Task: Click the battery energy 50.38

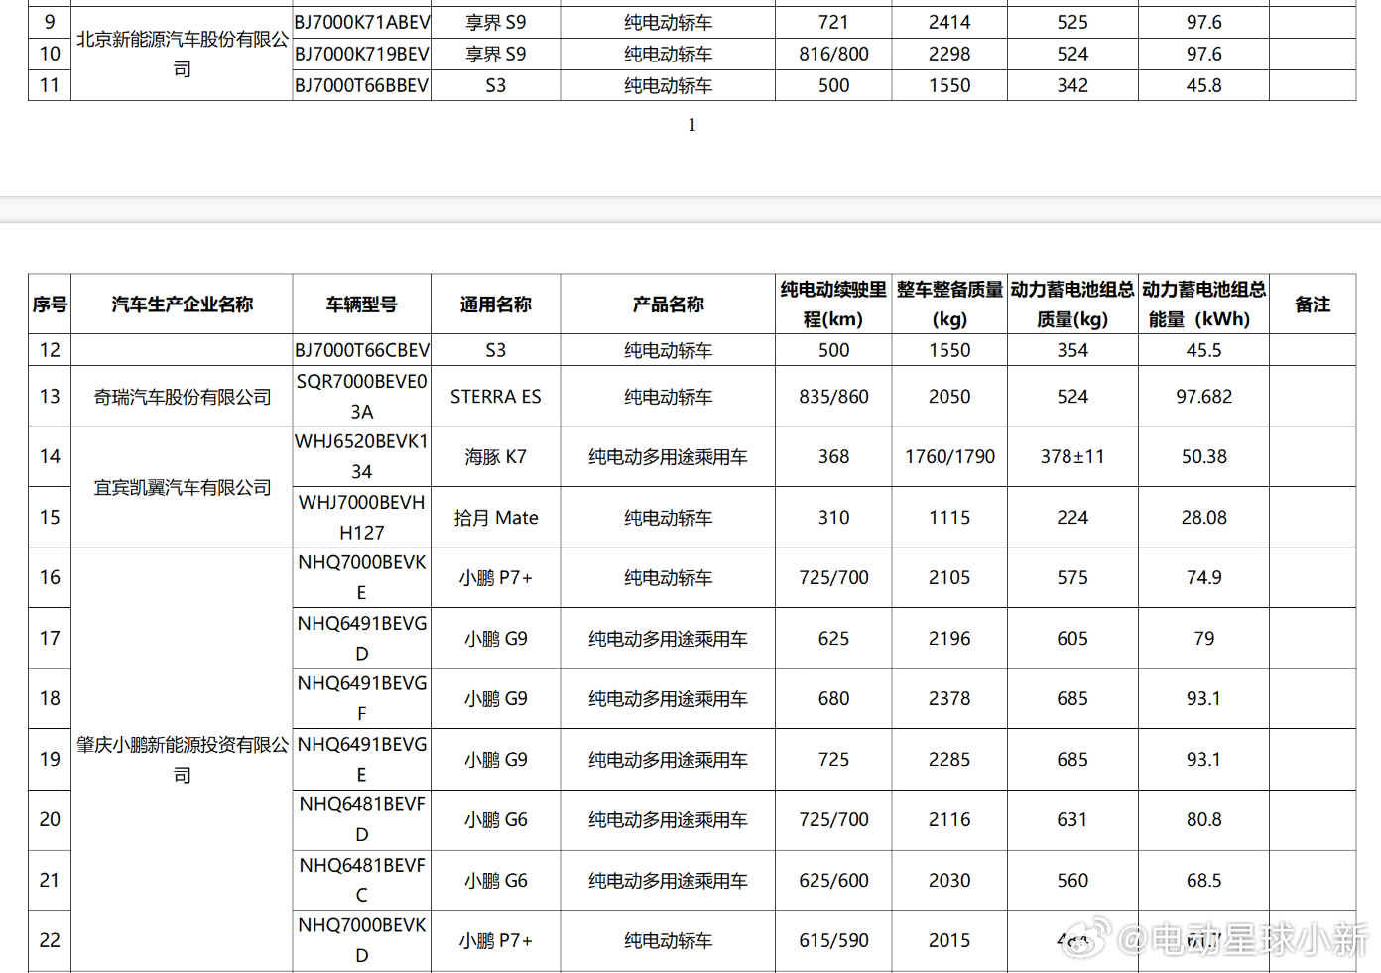Action: point(1203,456)
